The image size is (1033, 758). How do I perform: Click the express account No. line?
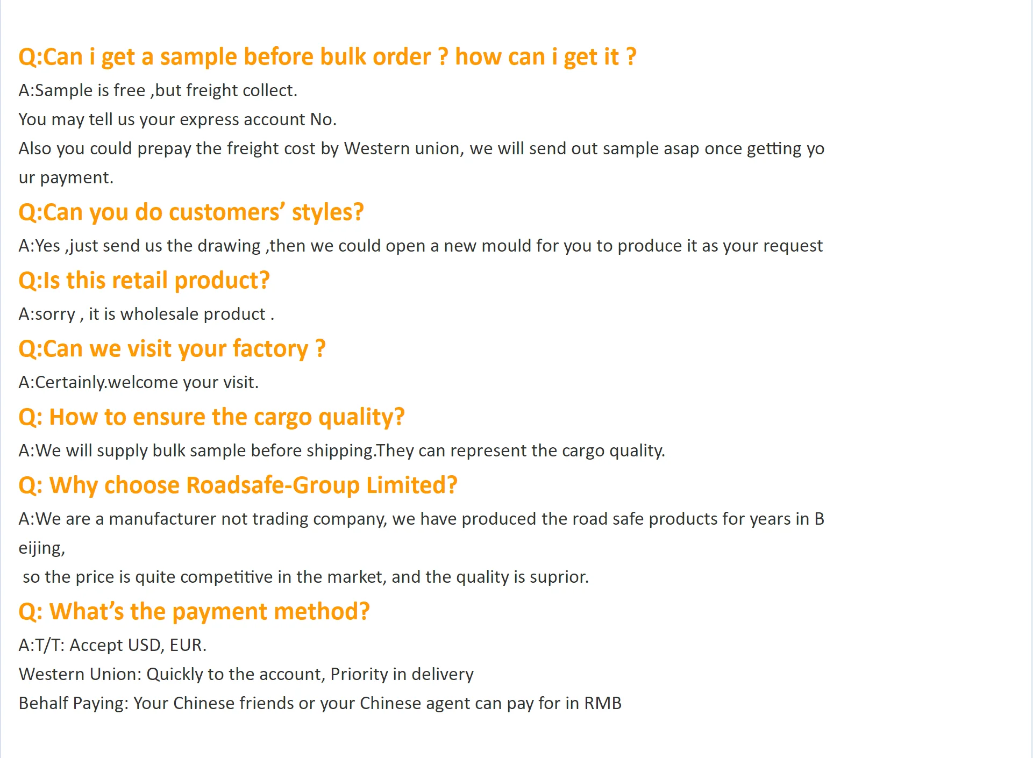pyautogui.click(x=177, y=119)
